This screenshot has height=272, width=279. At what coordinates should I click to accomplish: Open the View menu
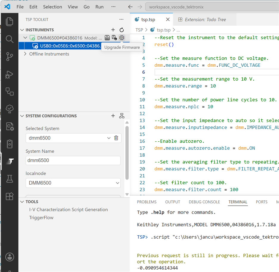coord(73,7)
